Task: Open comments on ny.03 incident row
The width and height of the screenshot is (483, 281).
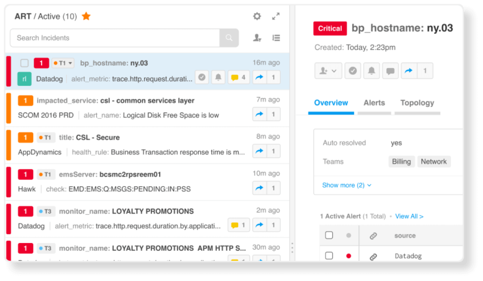Action: (238, 77)
